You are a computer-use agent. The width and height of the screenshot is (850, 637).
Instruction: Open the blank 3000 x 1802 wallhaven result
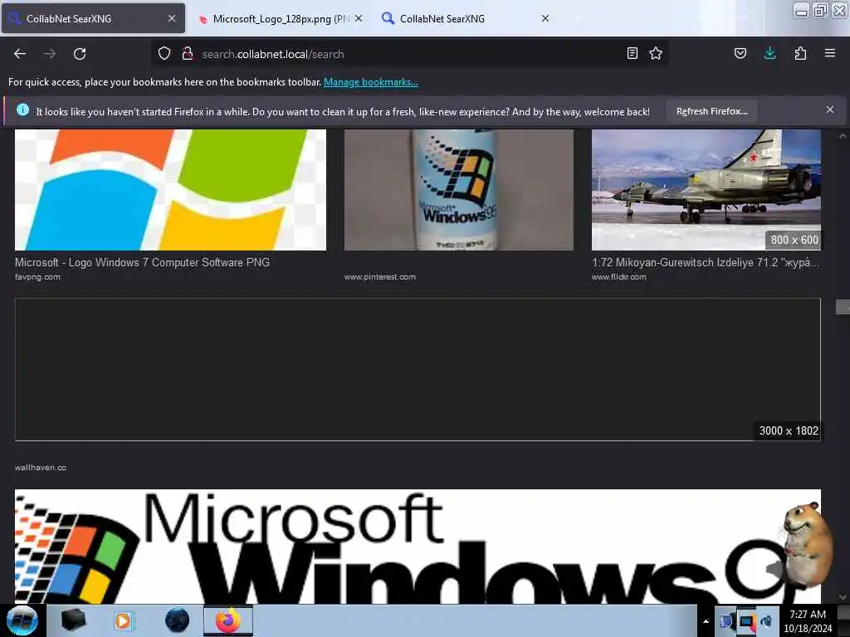tap(418, 369)
